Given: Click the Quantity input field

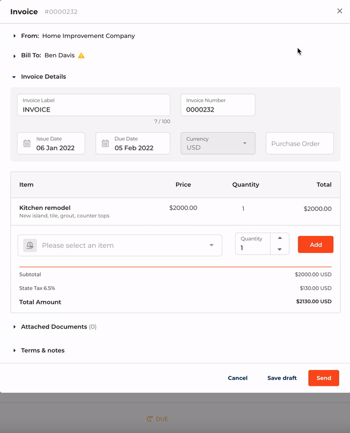Looking at the screenshot, I should (253, 244).
